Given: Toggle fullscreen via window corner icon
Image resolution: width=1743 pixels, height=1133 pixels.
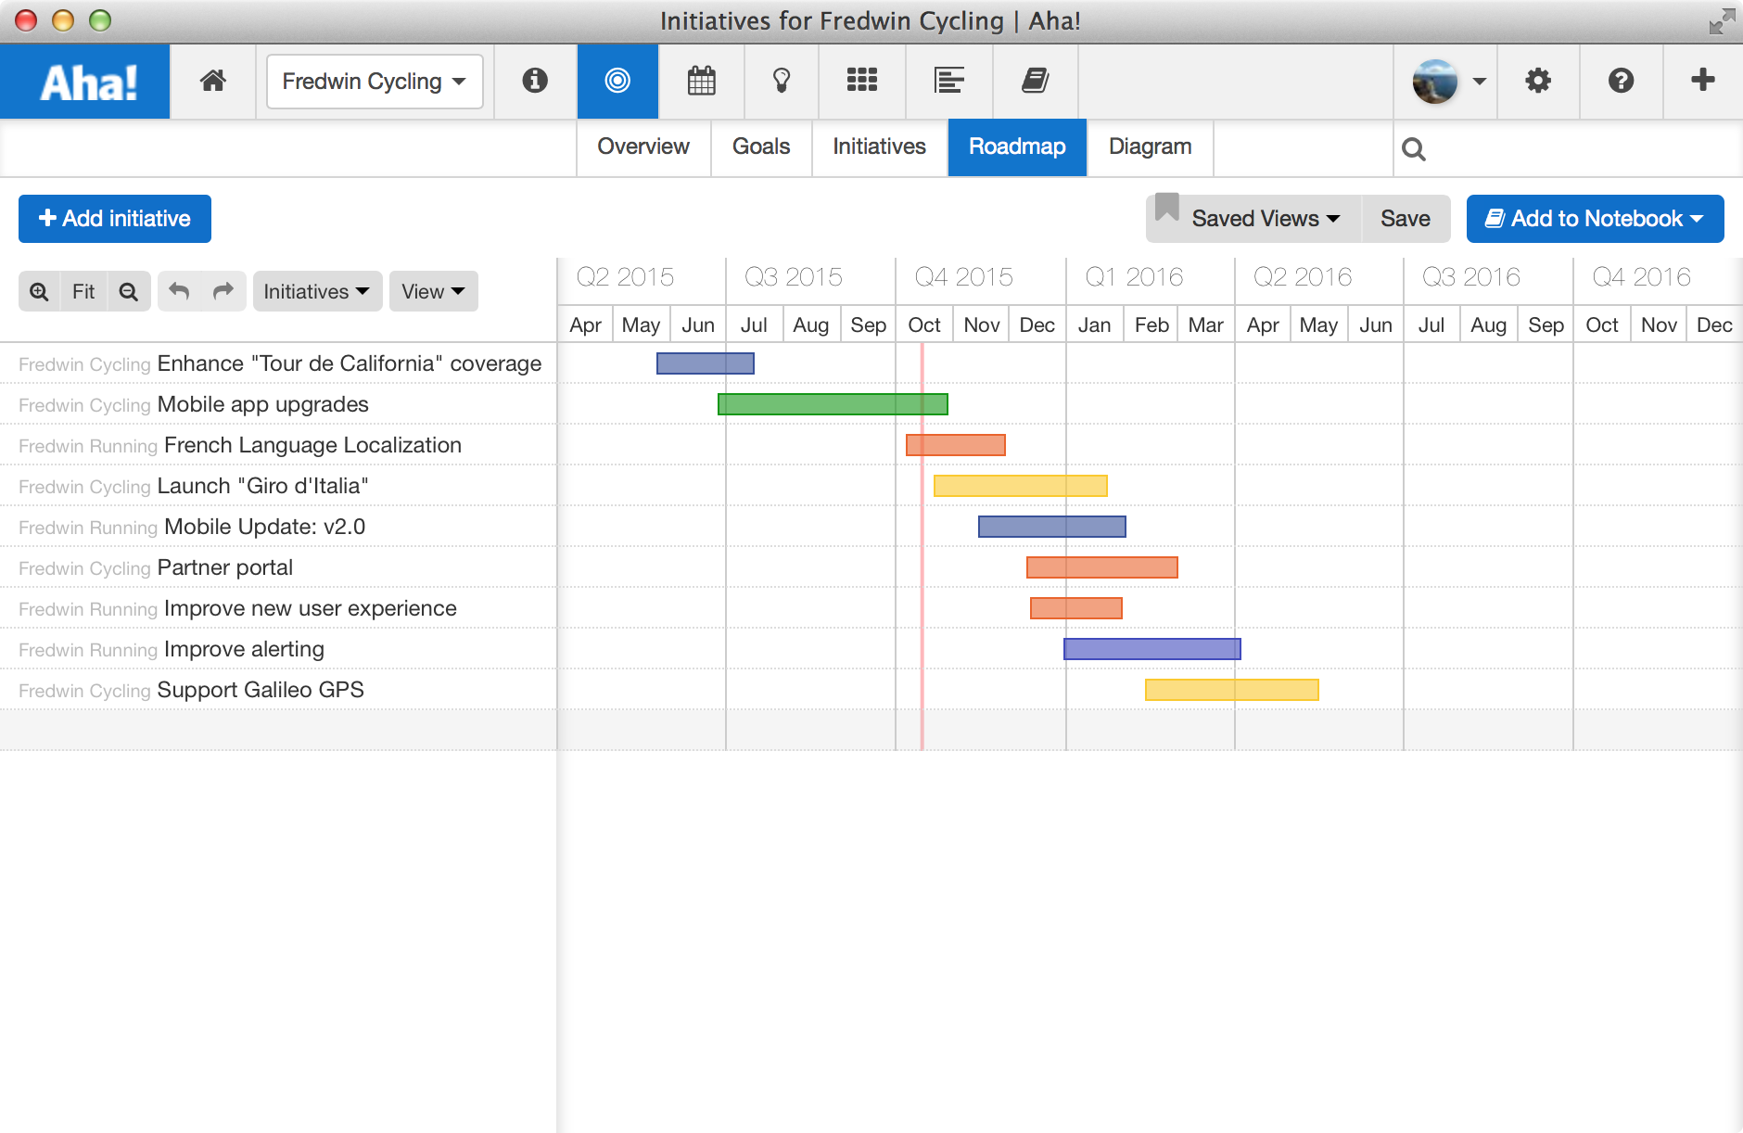Looking at the screenshot, I should 1722,21.
